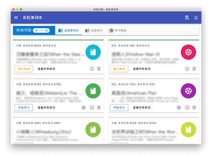Switch to the 全部单词本 tab
Image resolution: width=212 pixels, height=158 pixels.
(69, 31)
